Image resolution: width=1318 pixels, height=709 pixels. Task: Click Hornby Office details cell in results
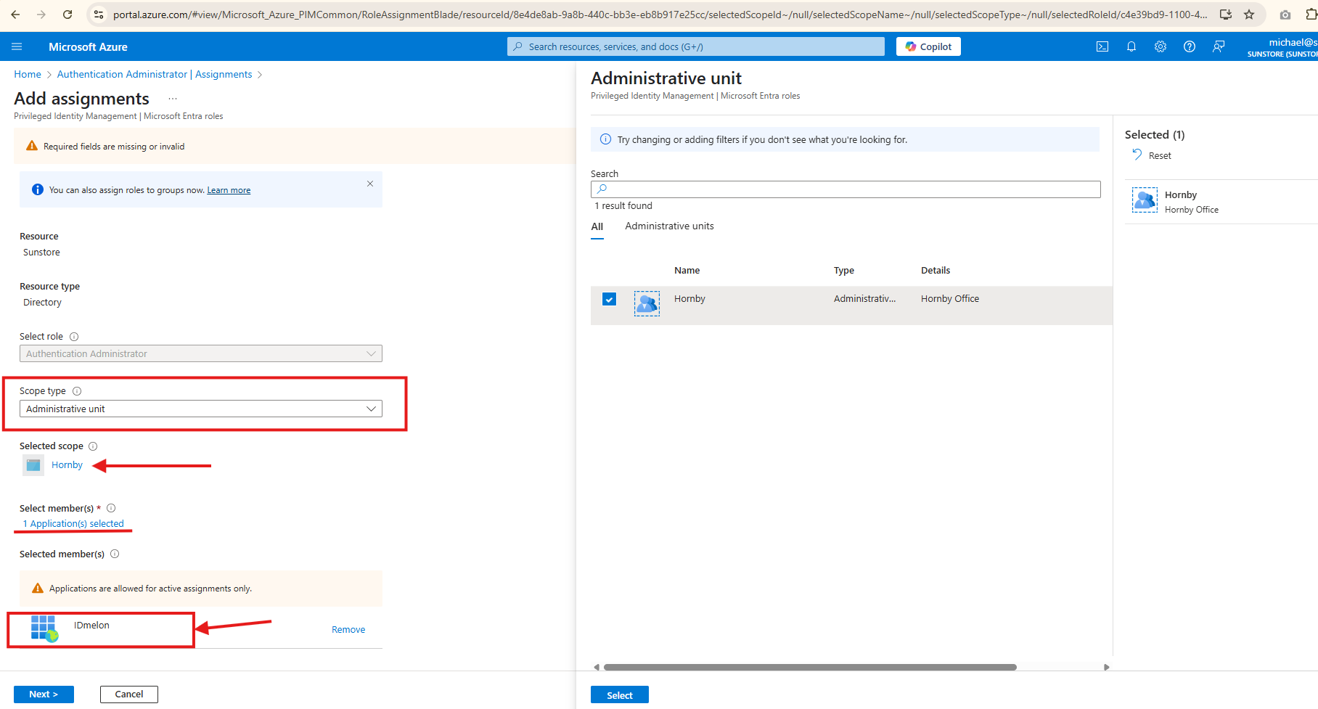pos(950,298)
